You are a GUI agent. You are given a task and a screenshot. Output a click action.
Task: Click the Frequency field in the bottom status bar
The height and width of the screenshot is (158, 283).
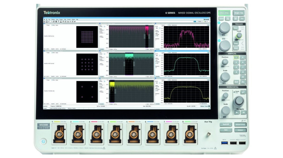click(x=58, y=106)
